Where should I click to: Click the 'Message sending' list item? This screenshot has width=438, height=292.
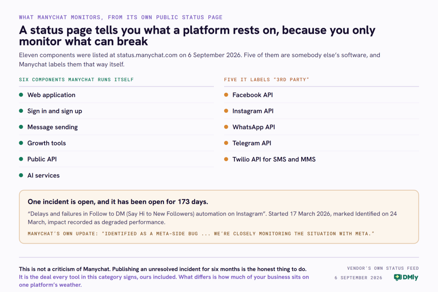(x=116, y=127)
